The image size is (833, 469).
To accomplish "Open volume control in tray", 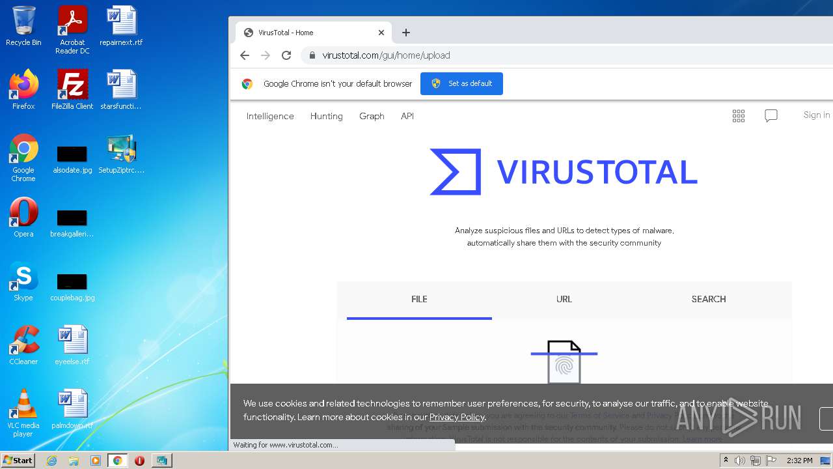I will click(740, 461).
